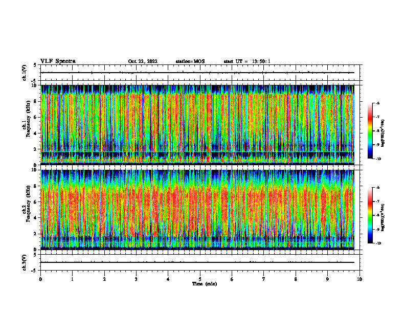Click the ch.1 voltage waveform trace
This screenshot has height=313, width=405.
pyautogui.click(x=197, y=73)
